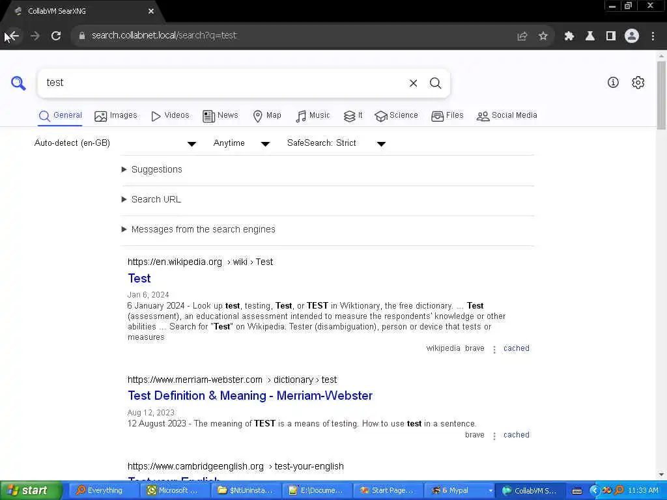Open more options dots for Merriam-Webster result

click(x=494, y=436)
